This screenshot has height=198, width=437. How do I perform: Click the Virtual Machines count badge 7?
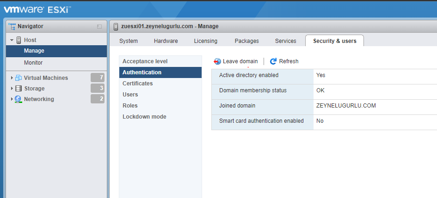point(98,78)
